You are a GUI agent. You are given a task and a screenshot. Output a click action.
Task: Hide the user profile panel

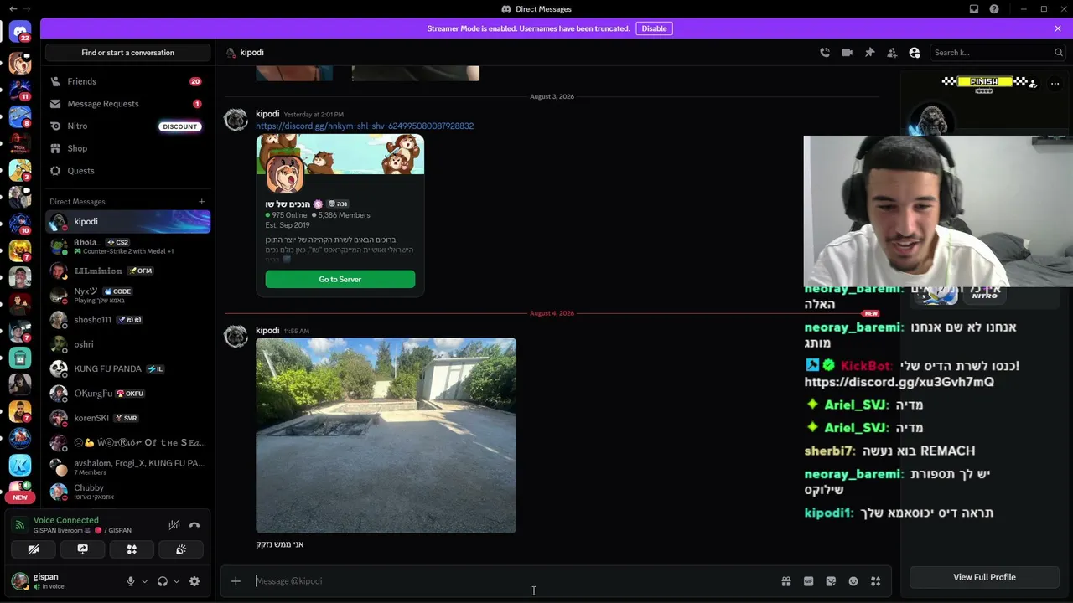[x=915, y=52]
